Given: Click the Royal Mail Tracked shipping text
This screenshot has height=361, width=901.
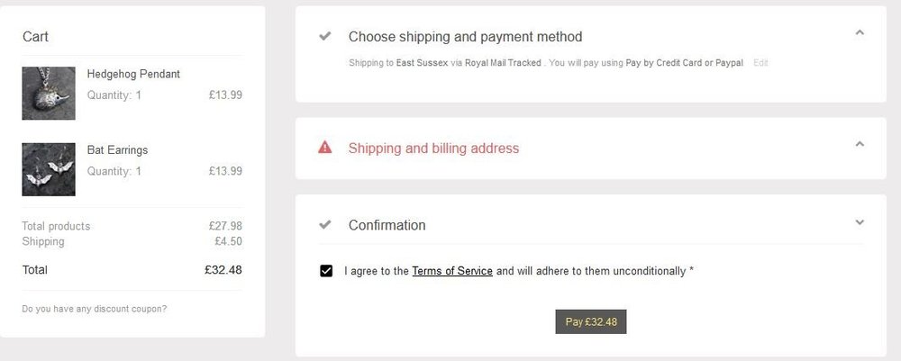Looking at the screenshot, I should click(x=503, y=63).
